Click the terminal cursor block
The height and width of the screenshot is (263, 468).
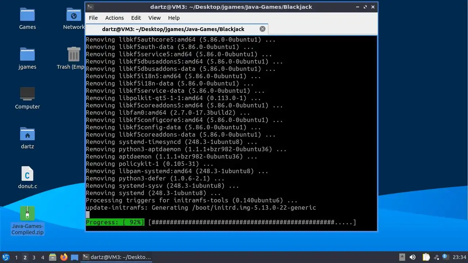88,215
